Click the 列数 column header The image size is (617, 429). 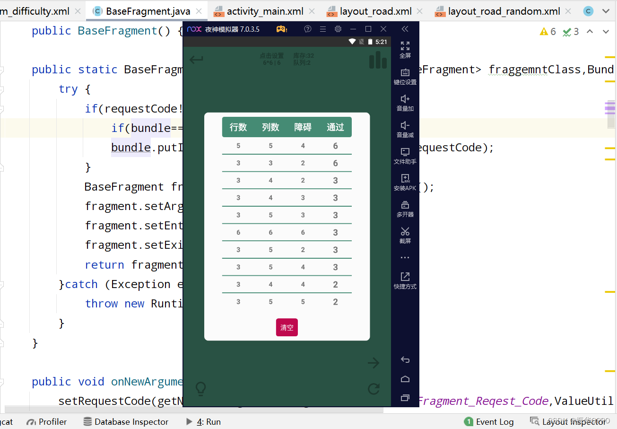click(x=271, y=127)
